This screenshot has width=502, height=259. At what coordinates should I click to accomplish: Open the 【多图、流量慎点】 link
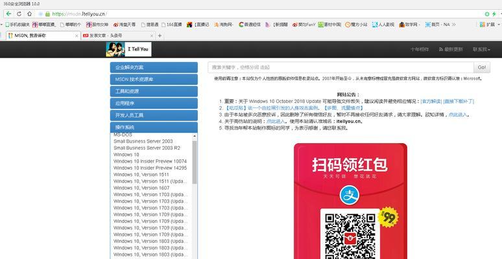[x=342, y=108]
